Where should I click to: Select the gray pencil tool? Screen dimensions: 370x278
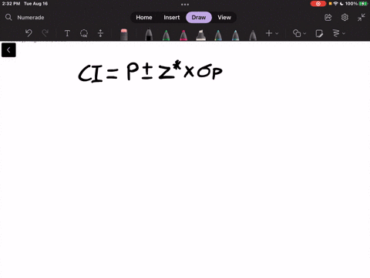[253, 35]
